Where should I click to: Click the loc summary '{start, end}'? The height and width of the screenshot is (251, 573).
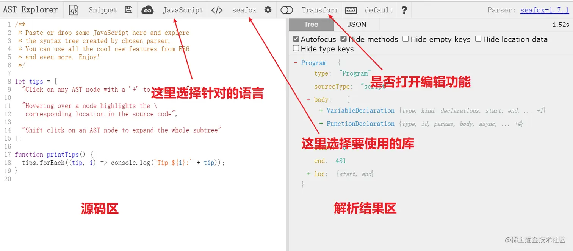[355, 174]
